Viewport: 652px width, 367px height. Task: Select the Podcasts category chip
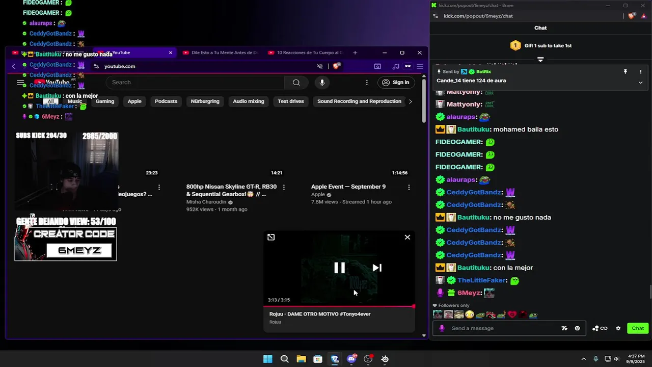(166, 101)
